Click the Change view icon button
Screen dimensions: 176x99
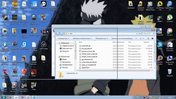141,38
